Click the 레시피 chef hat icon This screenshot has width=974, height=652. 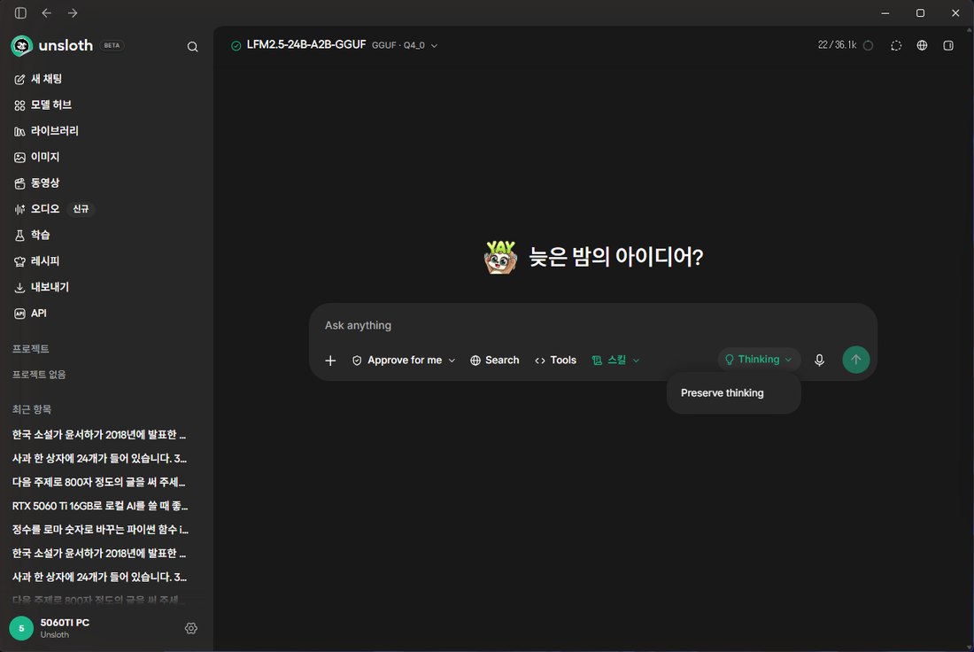click(19, 261)
